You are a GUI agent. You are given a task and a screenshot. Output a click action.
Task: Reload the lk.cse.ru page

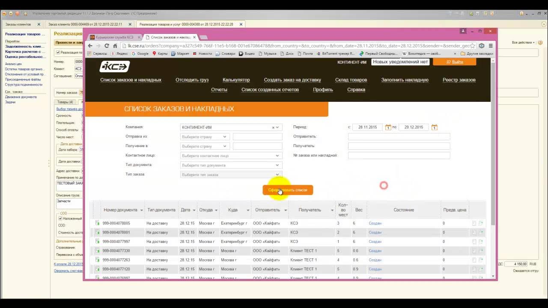pos(107,46)
